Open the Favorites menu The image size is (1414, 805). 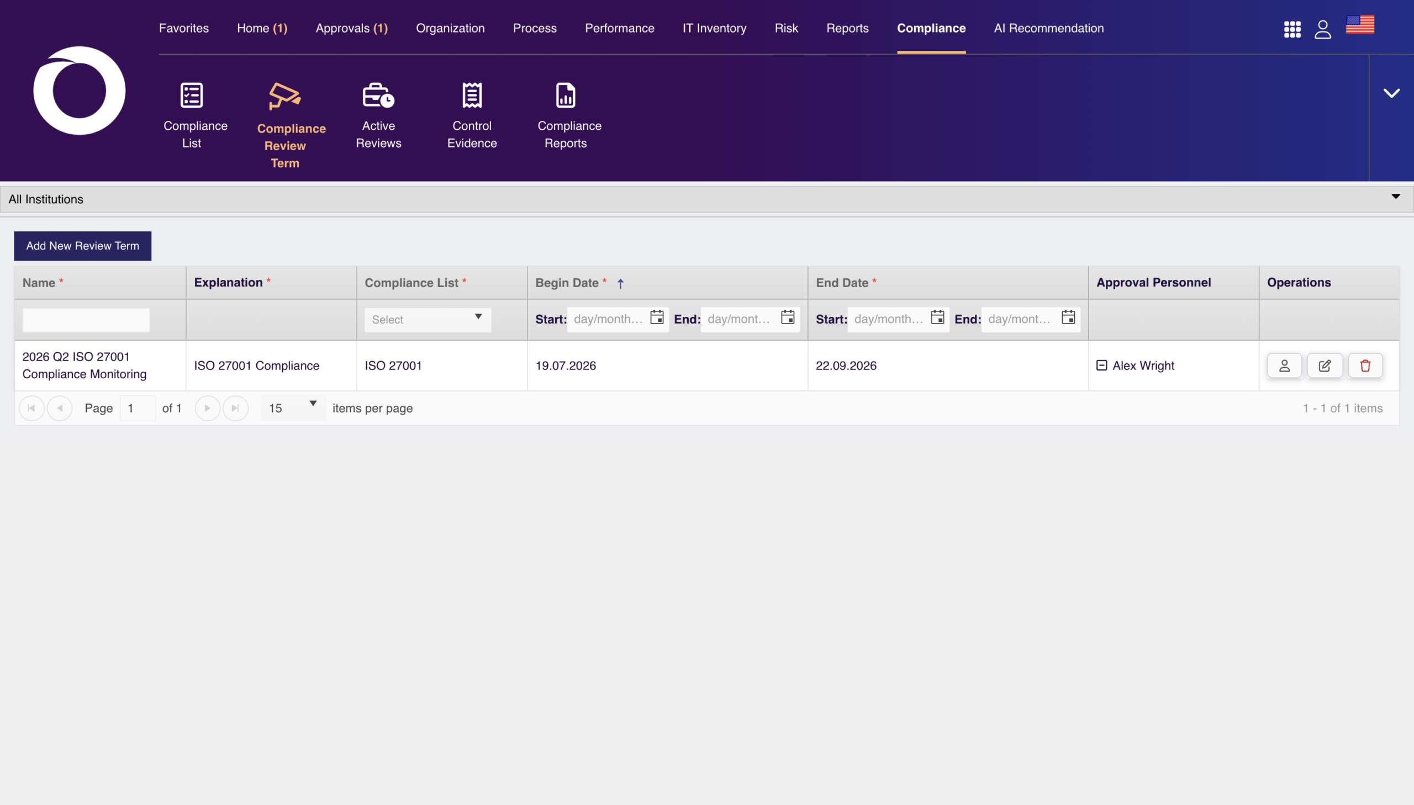[183, 28]
